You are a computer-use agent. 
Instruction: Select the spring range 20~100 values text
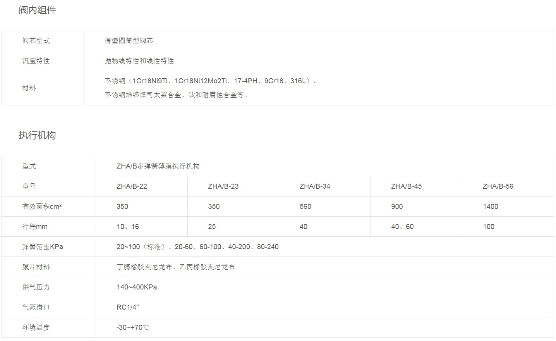[x=197, y=247]
